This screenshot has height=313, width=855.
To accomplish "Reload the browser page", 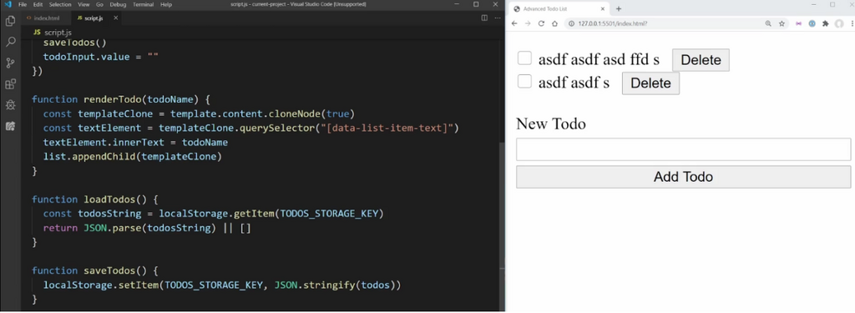I will [x=541, y=23].
